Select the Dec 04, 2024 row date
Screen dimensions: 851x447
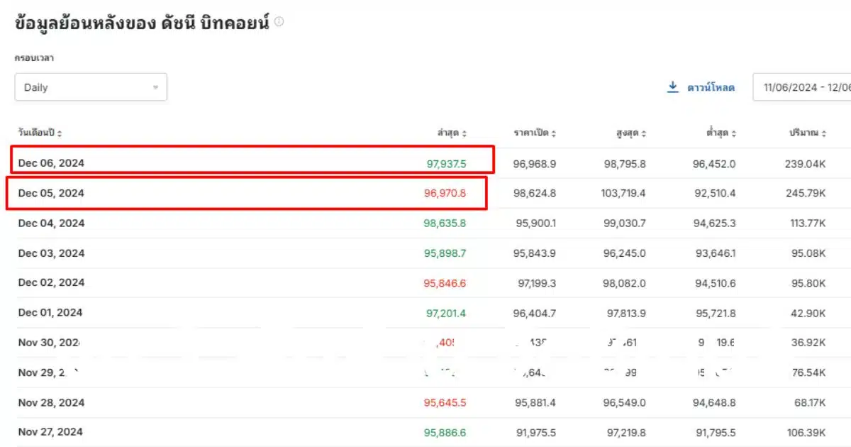[x=51, y=223]
